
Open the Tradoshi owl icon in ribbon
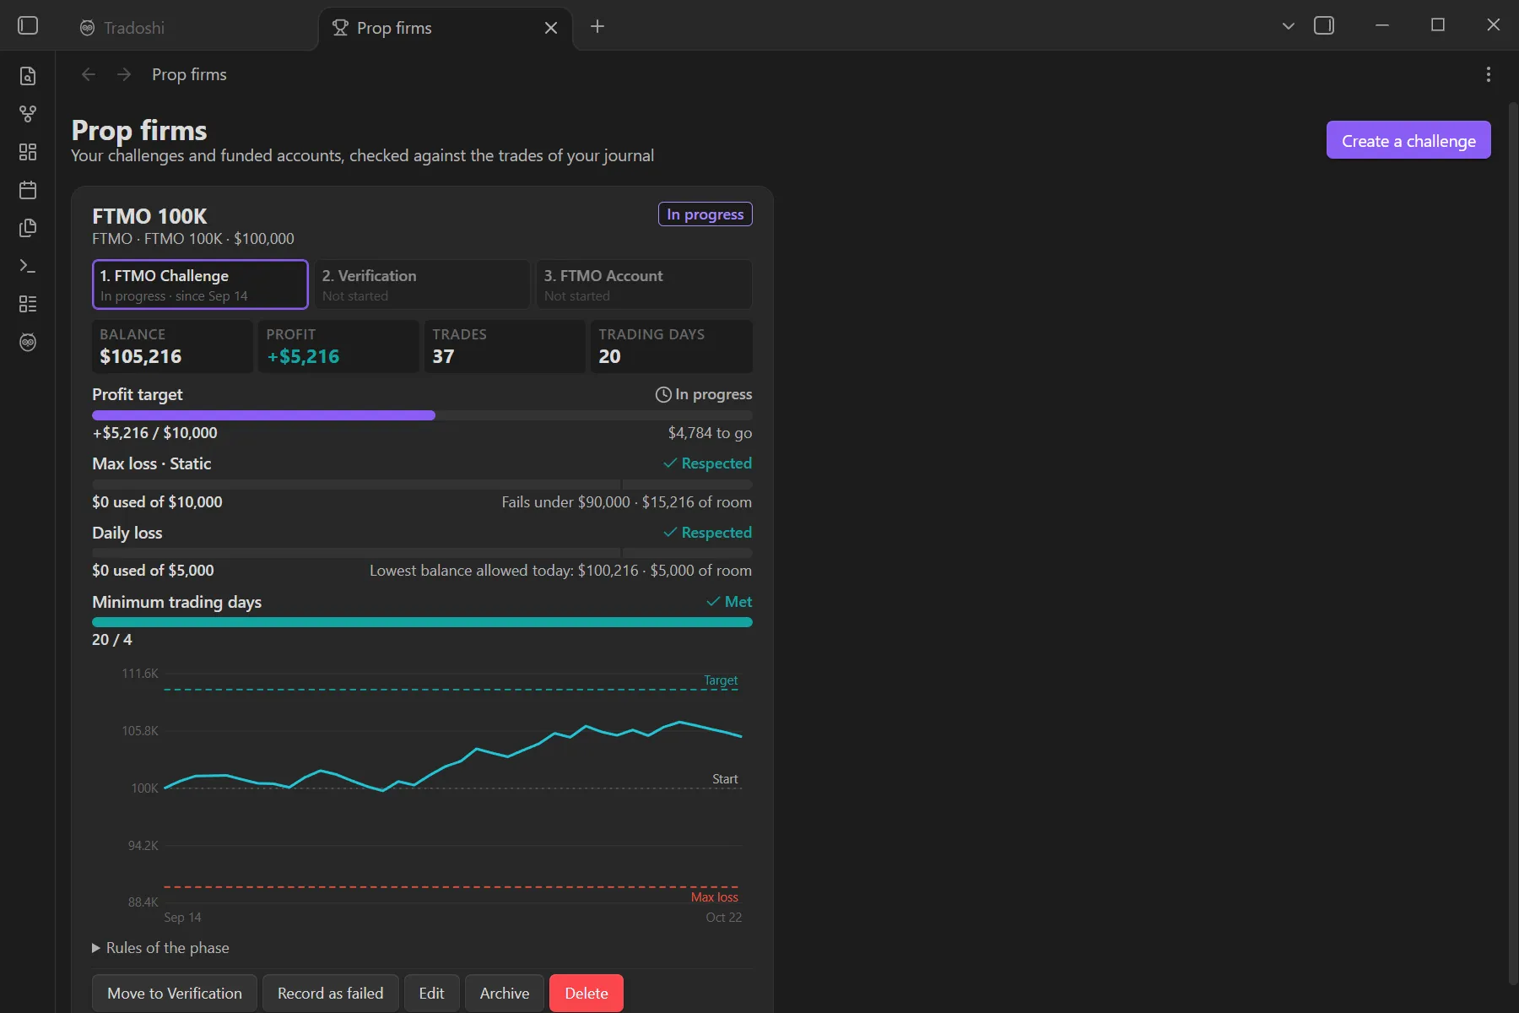(x=28, y=342)
